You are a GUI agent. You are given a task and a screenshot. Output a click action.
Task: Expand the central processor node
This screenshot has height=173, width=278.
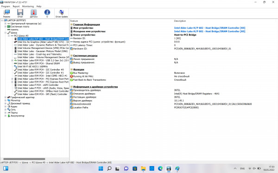[x=5, y=24]
